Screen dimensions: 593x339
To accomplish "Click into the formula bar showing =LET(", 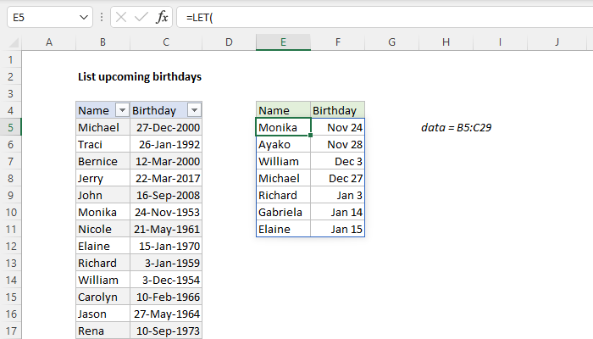I will tap(385, 18).
